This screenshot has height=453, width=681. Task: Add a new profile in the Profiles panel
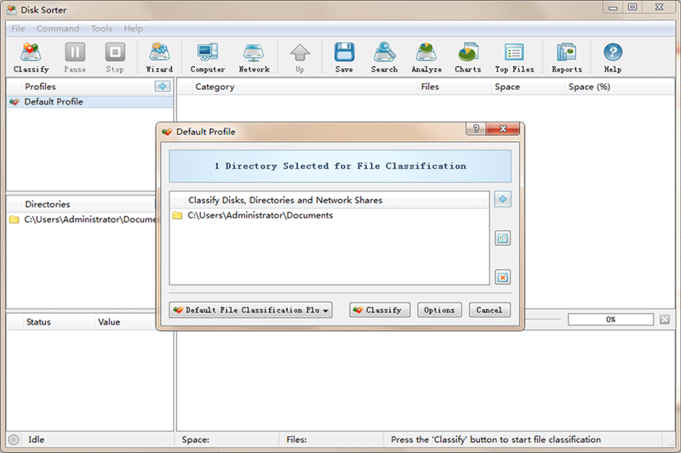pyautogui.click(x=163, y=87)
